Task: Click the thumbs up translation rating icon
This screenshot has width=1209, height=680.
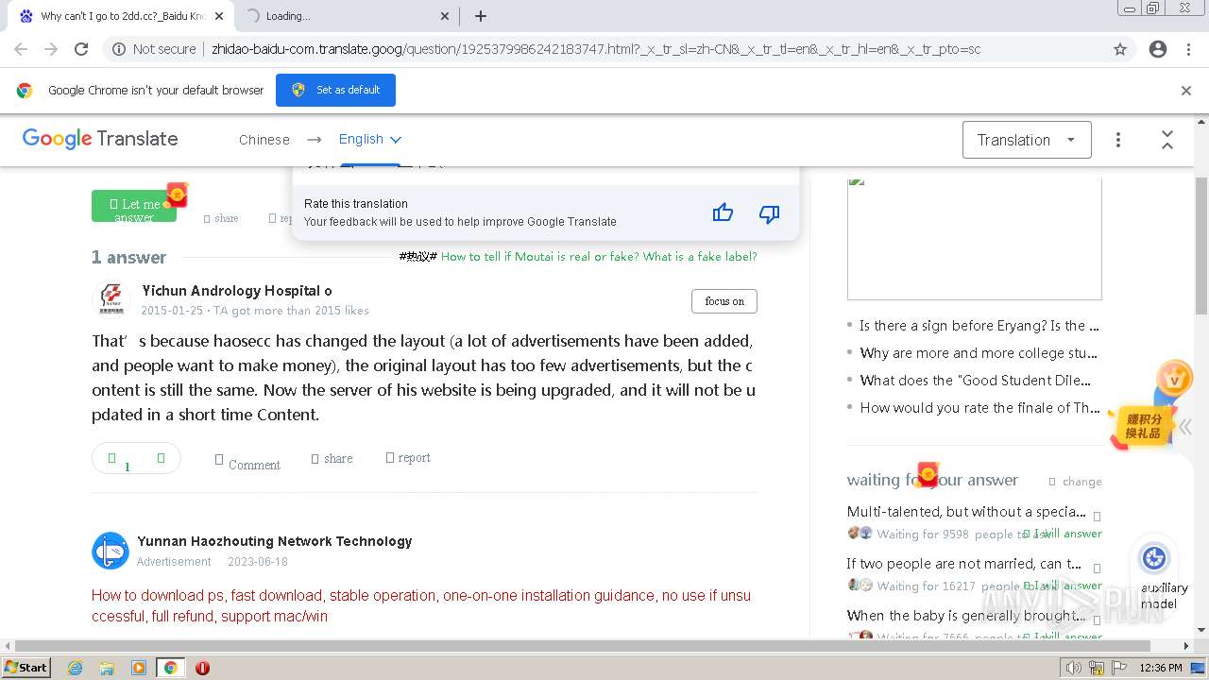Action: [x=723, y=212]
